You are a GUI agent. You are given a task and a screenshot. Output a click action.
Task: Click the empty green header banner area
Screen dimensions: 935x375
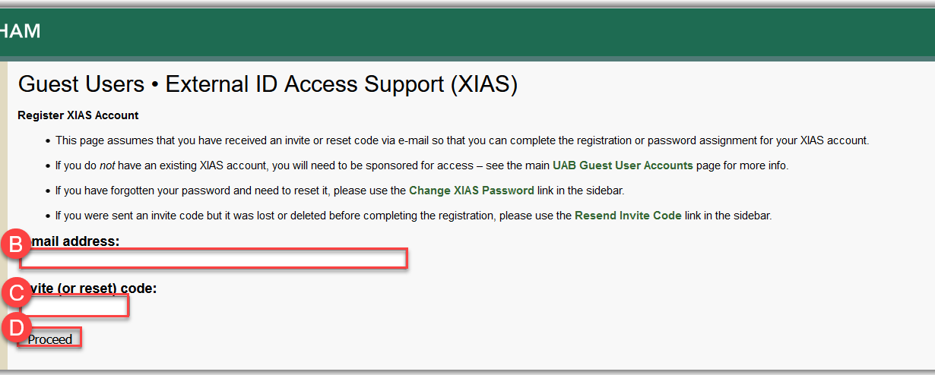[487, 31]
